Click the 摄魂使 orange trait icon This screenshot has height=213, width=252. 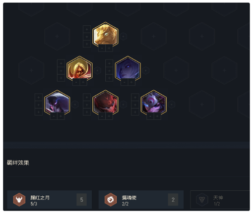[x=111, y=200]
